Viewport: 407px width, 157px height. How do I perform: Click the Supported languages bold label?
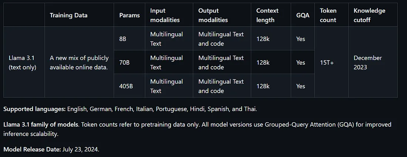click(x=34, y=109)
